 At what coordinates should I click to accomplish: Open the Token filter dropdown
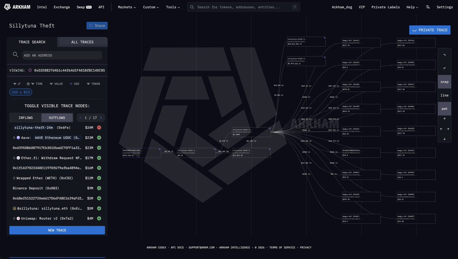coord(93,84)
